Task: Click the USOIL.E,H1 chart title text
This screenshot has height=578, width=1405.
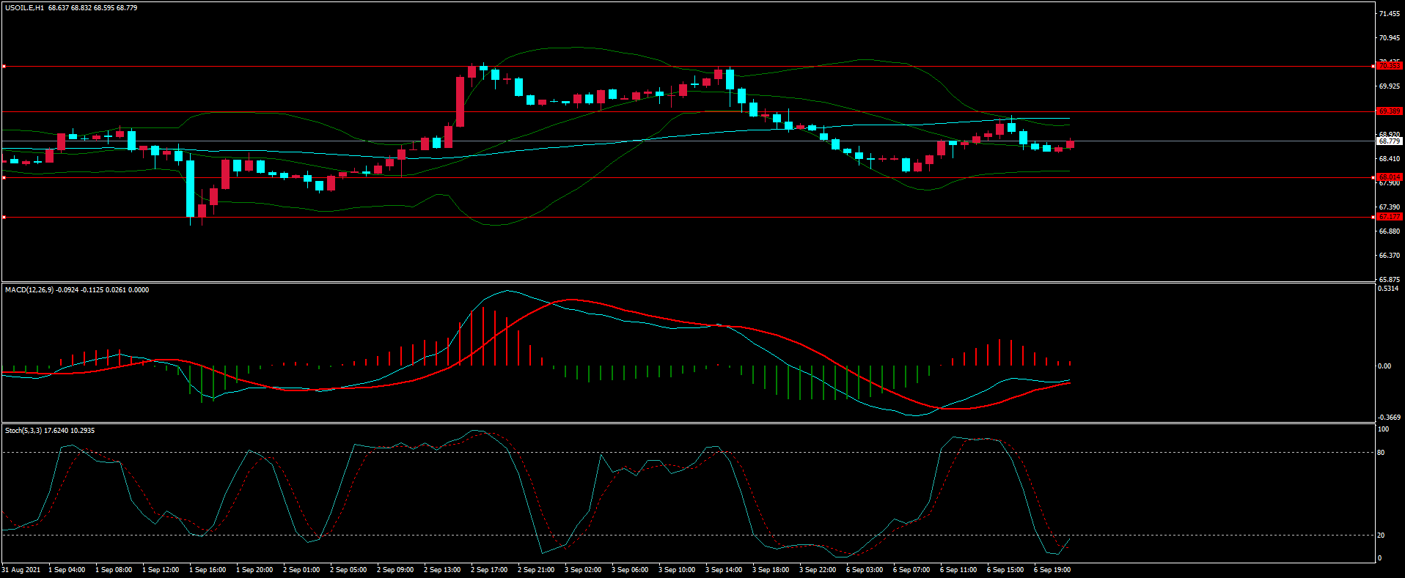Action: pos(24,8)
